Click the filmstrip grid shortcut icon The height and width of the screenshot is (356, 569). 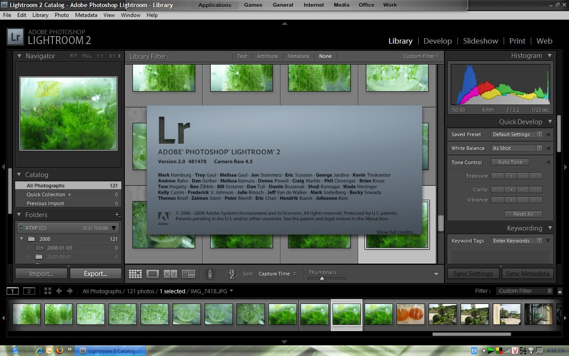click(48, 291)
